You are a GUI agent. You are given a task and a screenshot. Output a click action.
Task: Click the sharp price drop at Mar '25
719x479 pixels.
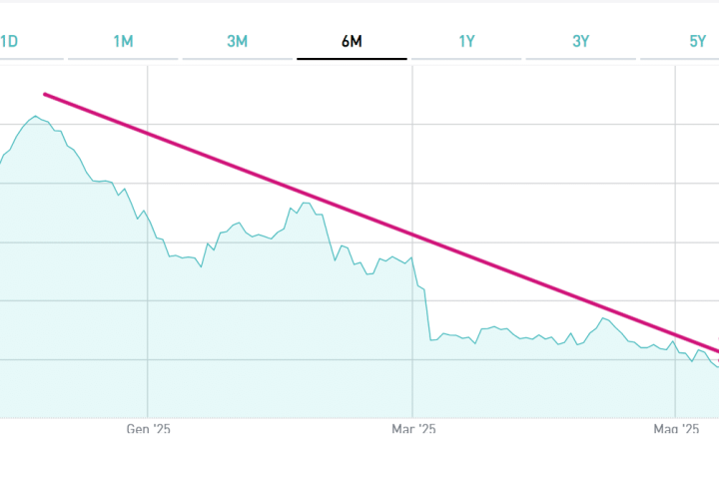pos(426,311)
